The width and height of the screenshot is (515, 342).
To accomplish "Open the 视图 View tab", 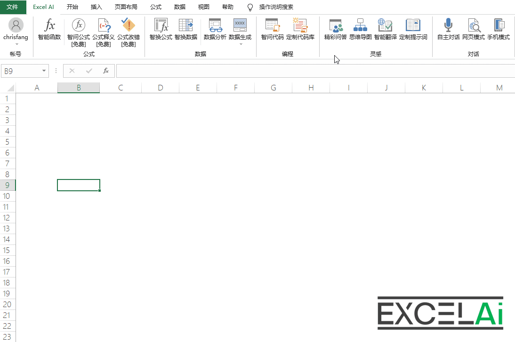I will point(204,7).
